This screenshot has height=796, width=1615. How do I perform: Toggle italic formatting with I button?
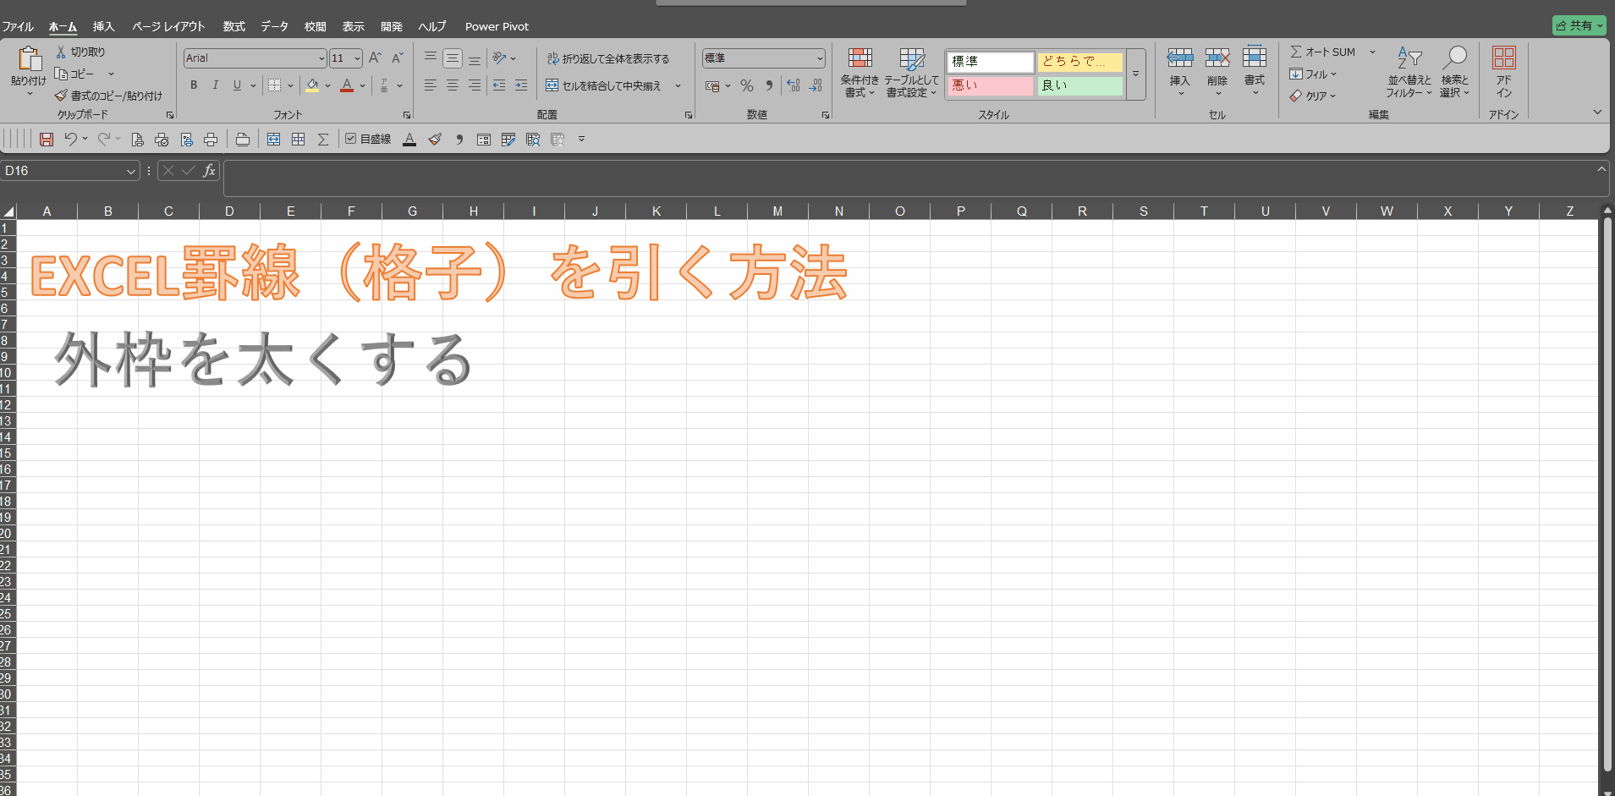coord(215,85)
